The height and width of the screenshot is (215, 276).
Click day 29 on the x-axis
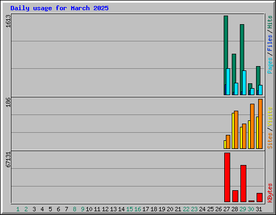point(243,209)
